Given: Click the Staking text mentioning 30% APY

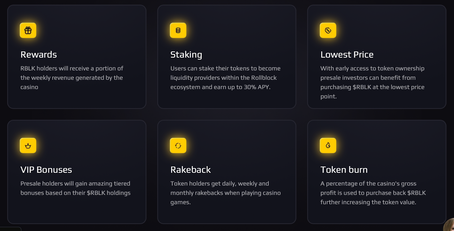Looking at the screenshot, I should pos(225,78).
